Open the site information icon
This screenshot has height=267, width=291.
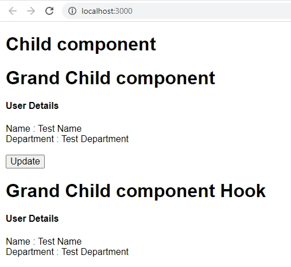[72, 11]
